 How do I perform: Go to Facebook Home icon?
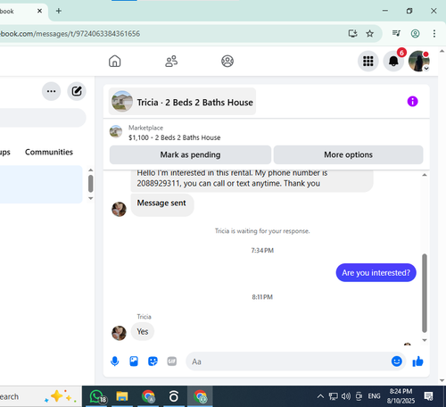[x=114, y=61]
